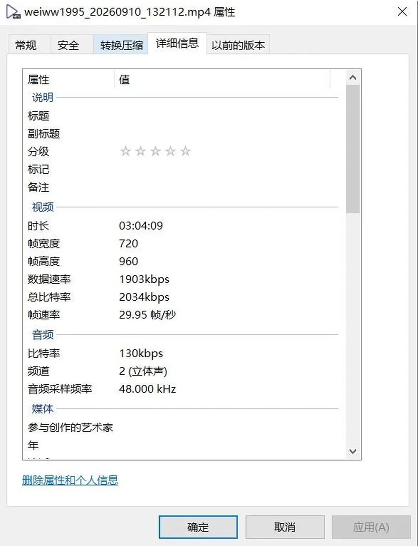Set rating to two stars

[x=140, y=151]
